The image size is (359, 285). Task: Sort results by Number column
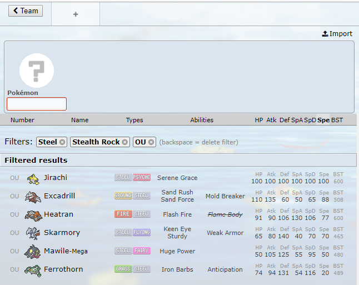click(22, 120)
